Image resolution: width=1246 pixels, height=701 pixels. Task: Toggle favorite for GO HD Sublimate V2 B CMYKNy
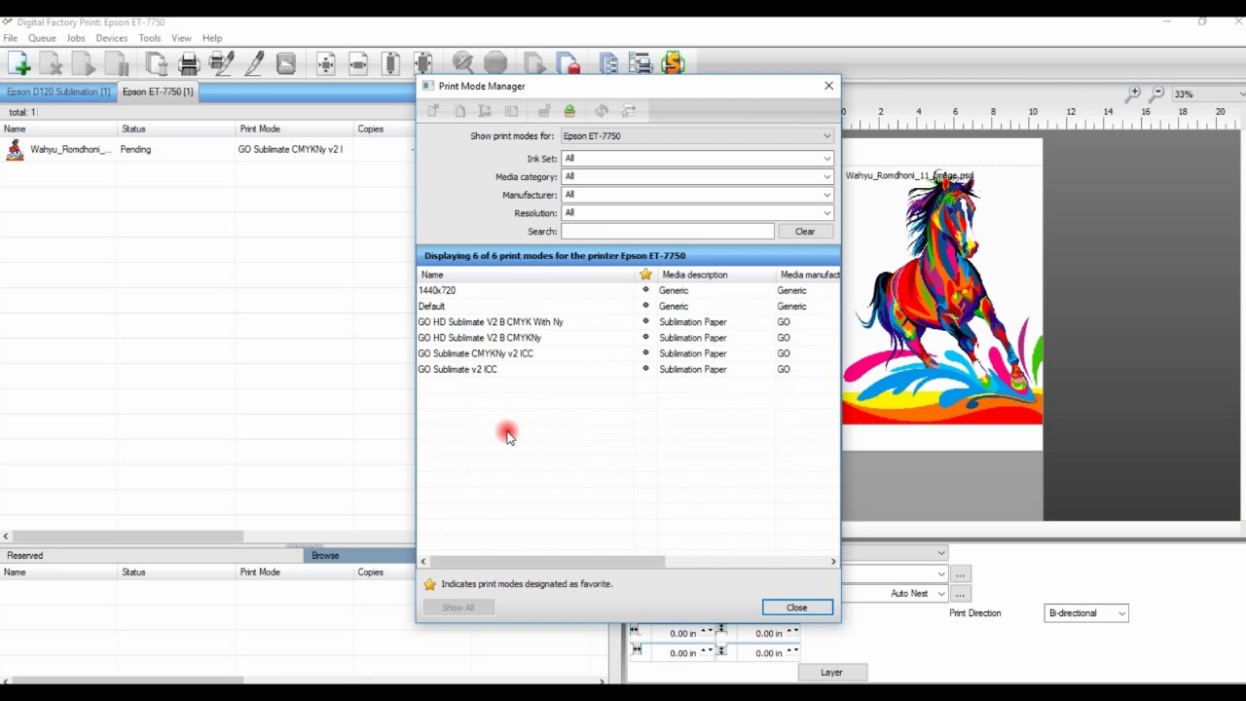(645, 337)
